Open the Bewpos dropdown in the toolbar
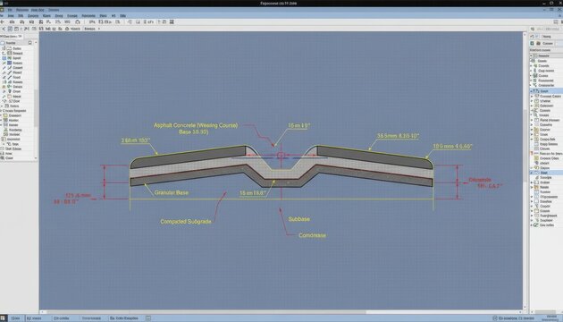 pyautogui.click(x=92, y=29)
